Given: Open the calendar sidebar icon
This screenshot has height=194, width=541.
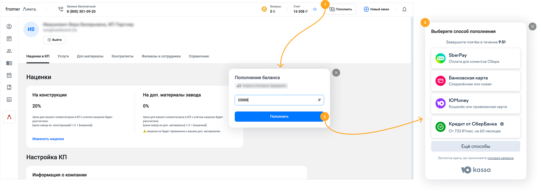Looking at the screenshot, I should (9, 75).
